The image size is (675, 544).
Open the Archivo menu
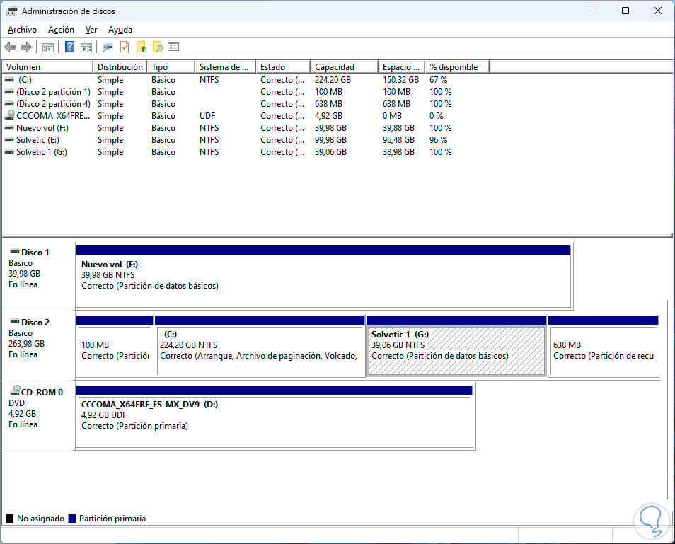pos(22,30)
